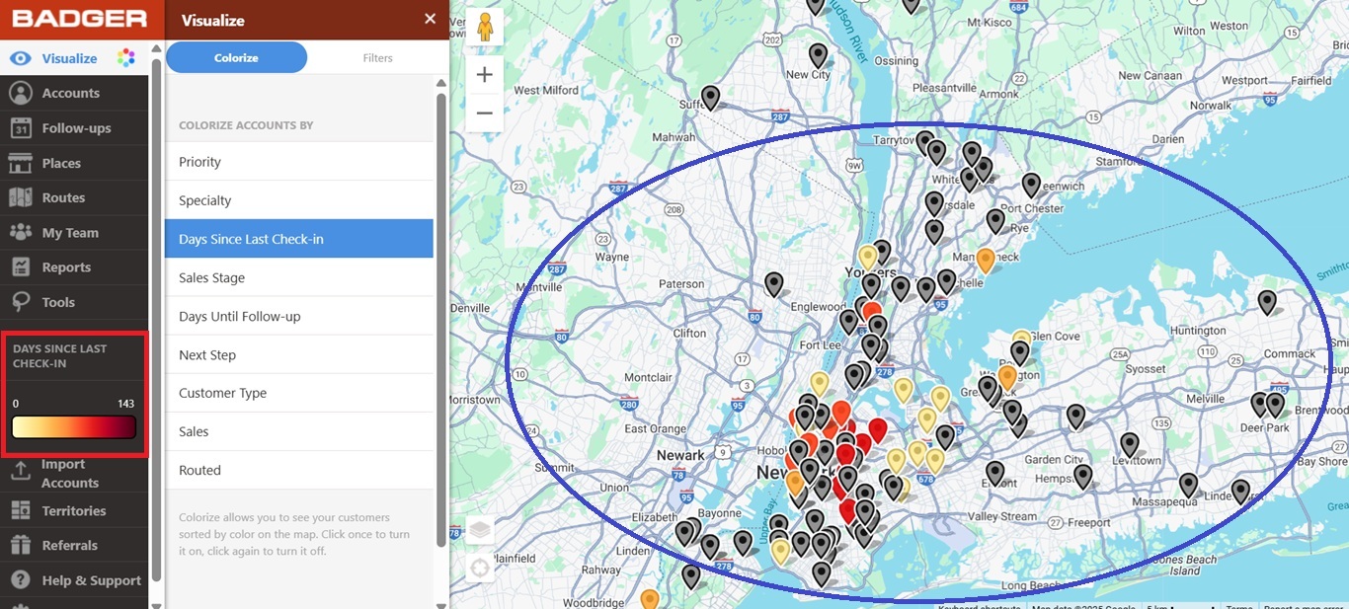1349x609 pixels.
Task: Toggle colorize by Routed
Action: click(299, 470)
